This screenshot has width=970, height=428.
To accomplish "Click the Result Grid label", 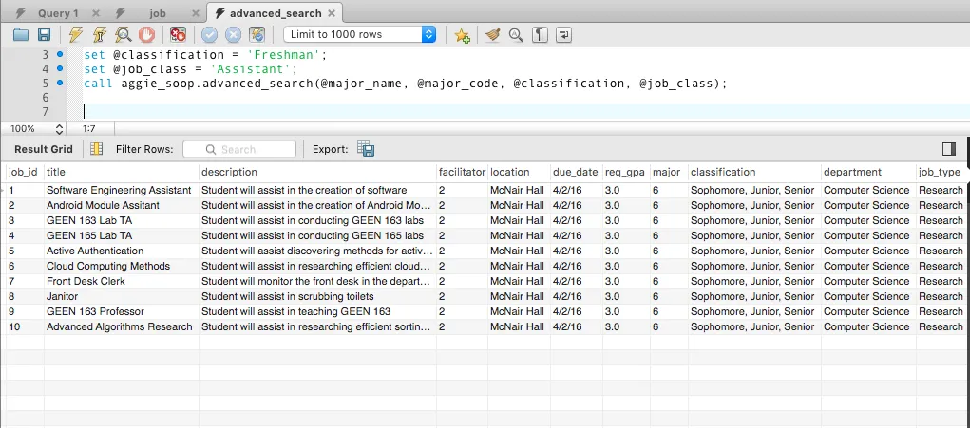I will click(x=44, y=149).
